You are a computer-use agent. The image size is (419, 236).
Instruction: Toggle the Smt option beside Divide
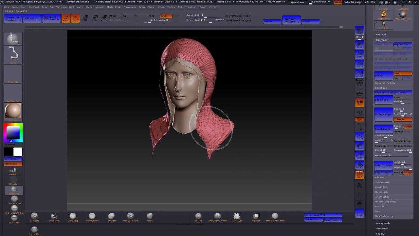[403, 73]
